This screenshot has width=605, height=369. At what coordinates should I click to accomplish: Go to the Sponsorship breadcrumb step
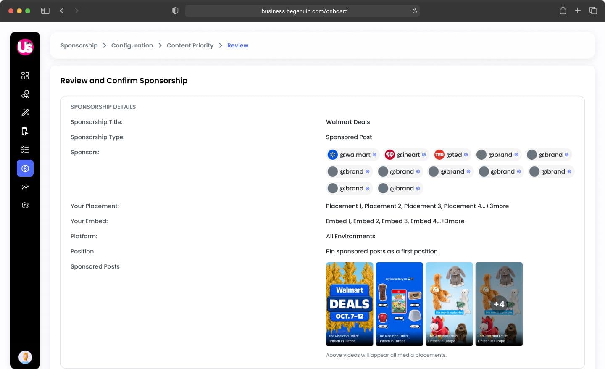click(x=79, y=45)
